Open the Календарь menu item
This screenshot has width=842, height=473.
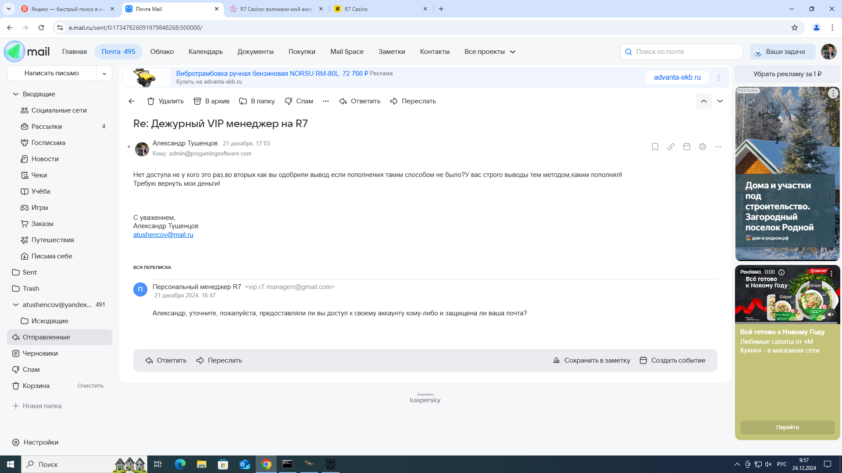[206, 52]
